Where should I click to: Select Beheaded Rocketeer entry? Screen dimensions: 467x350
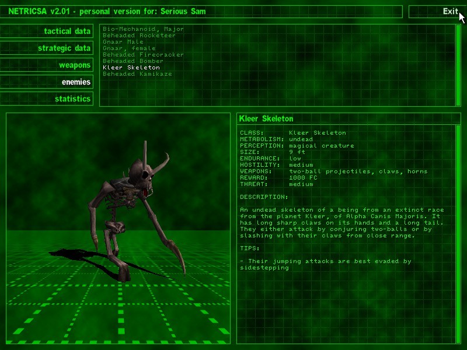click(139, 36)
